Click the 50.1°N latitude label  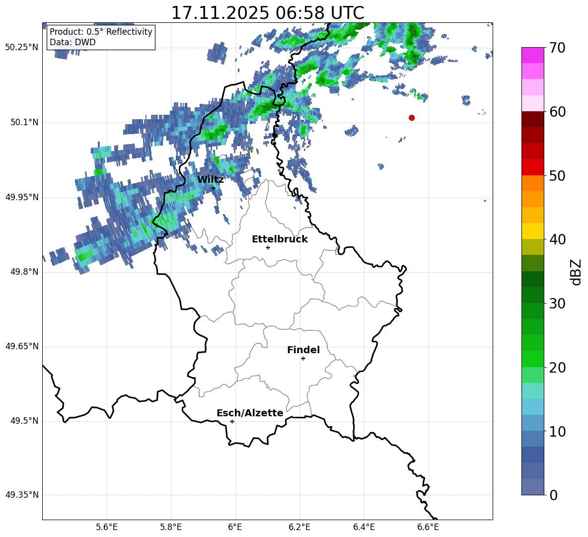[x=24, y=122]
